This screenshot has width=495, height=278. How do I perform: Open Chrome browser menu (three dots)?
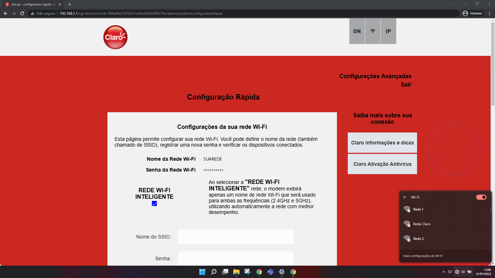[x=489, y=13]
